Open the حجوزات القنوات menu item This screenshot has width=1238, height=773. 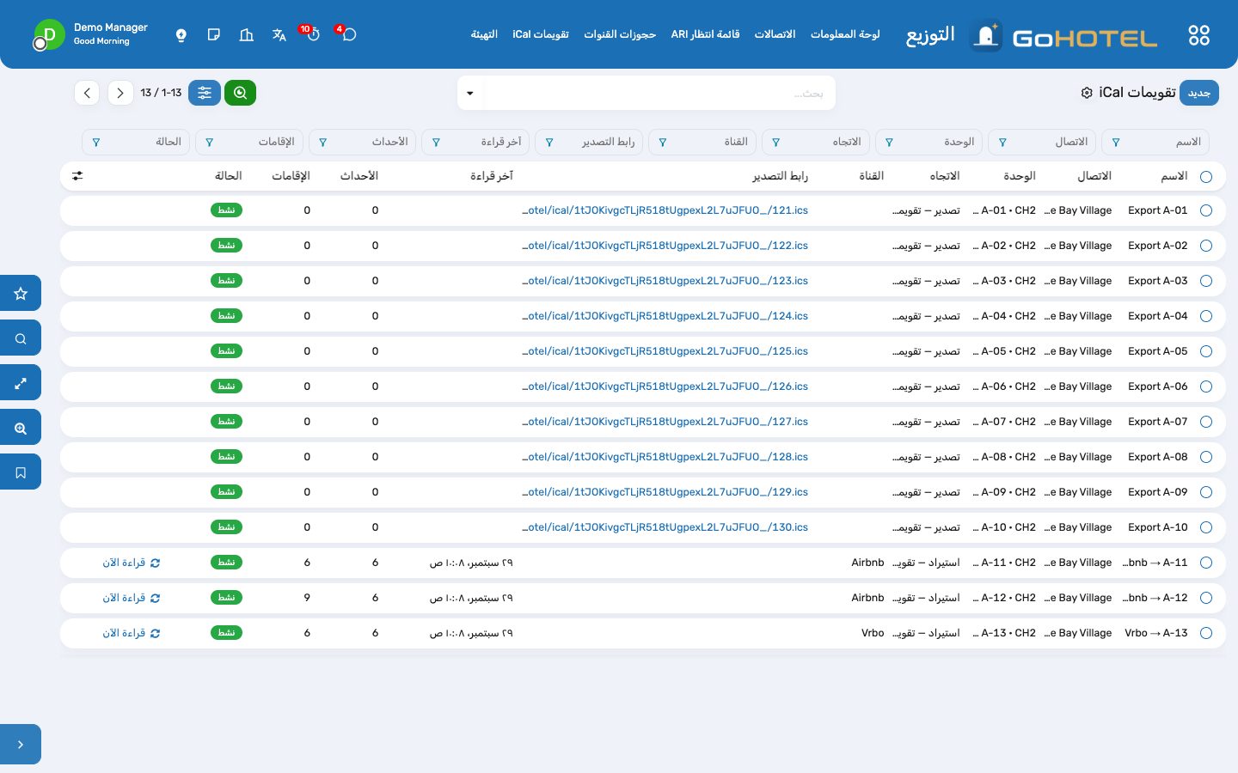(x=620, y=34)
